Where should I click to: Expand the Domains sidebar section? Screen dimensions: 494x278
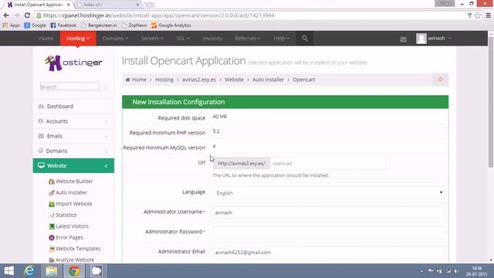tap(73, 151)
